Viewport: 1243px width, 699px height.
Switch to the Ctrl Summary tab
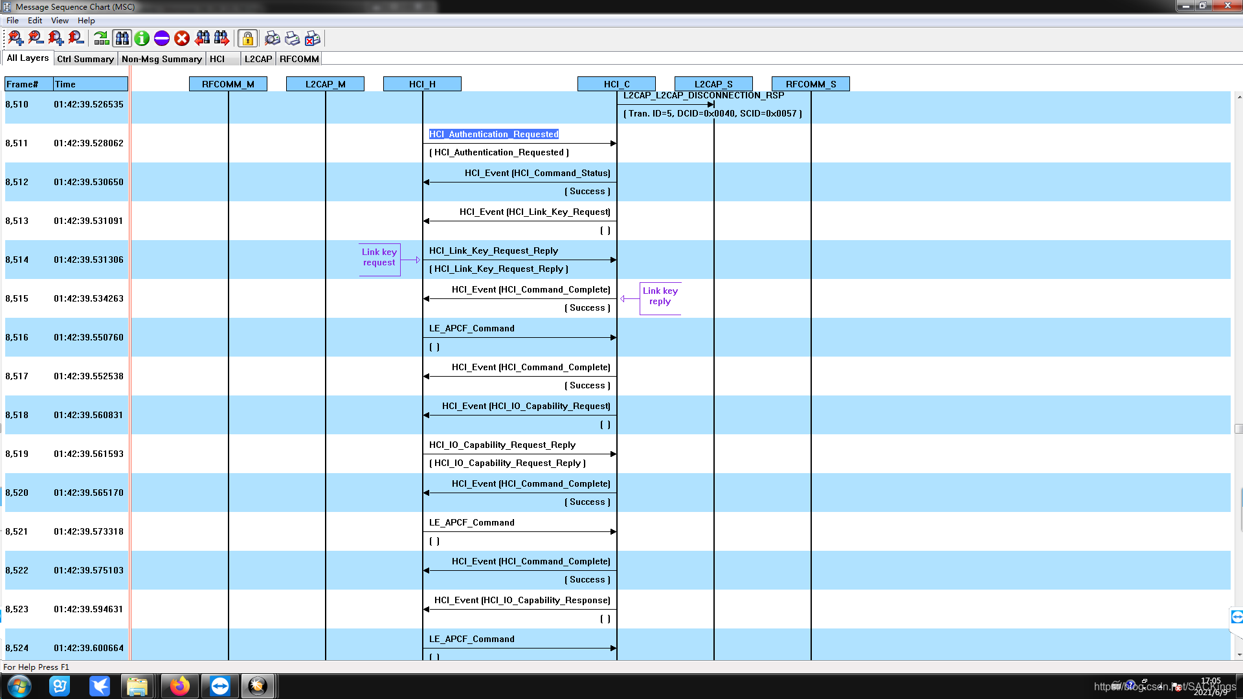point(85,59)
